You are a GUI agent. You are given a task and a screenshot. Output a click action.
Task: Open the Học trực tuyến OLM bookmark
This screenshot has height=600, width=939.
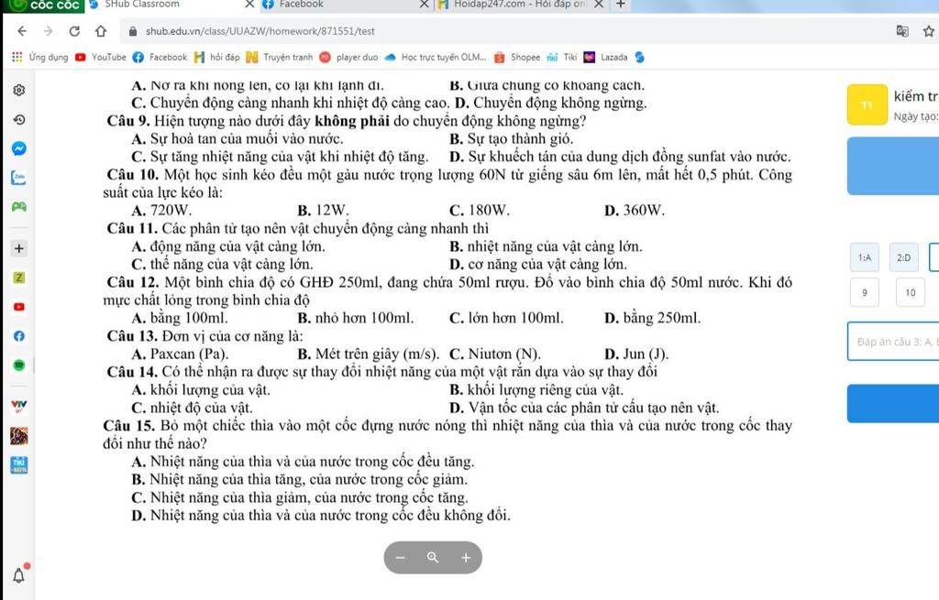pyautogui.click(x=436, y=58)
